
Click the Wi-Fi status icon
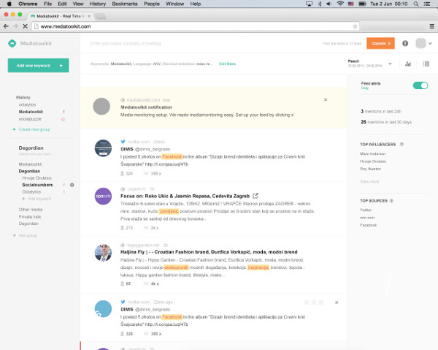pos(340,4)
